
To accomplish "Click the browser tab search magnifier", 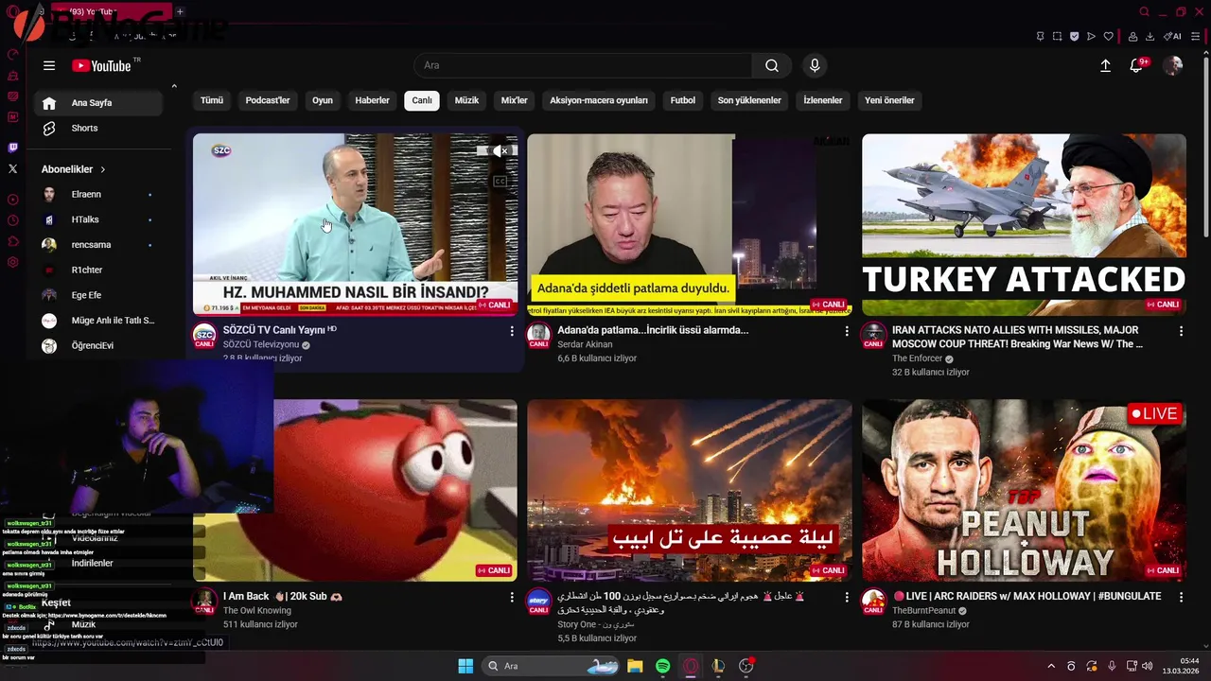I will [1144, 12].
